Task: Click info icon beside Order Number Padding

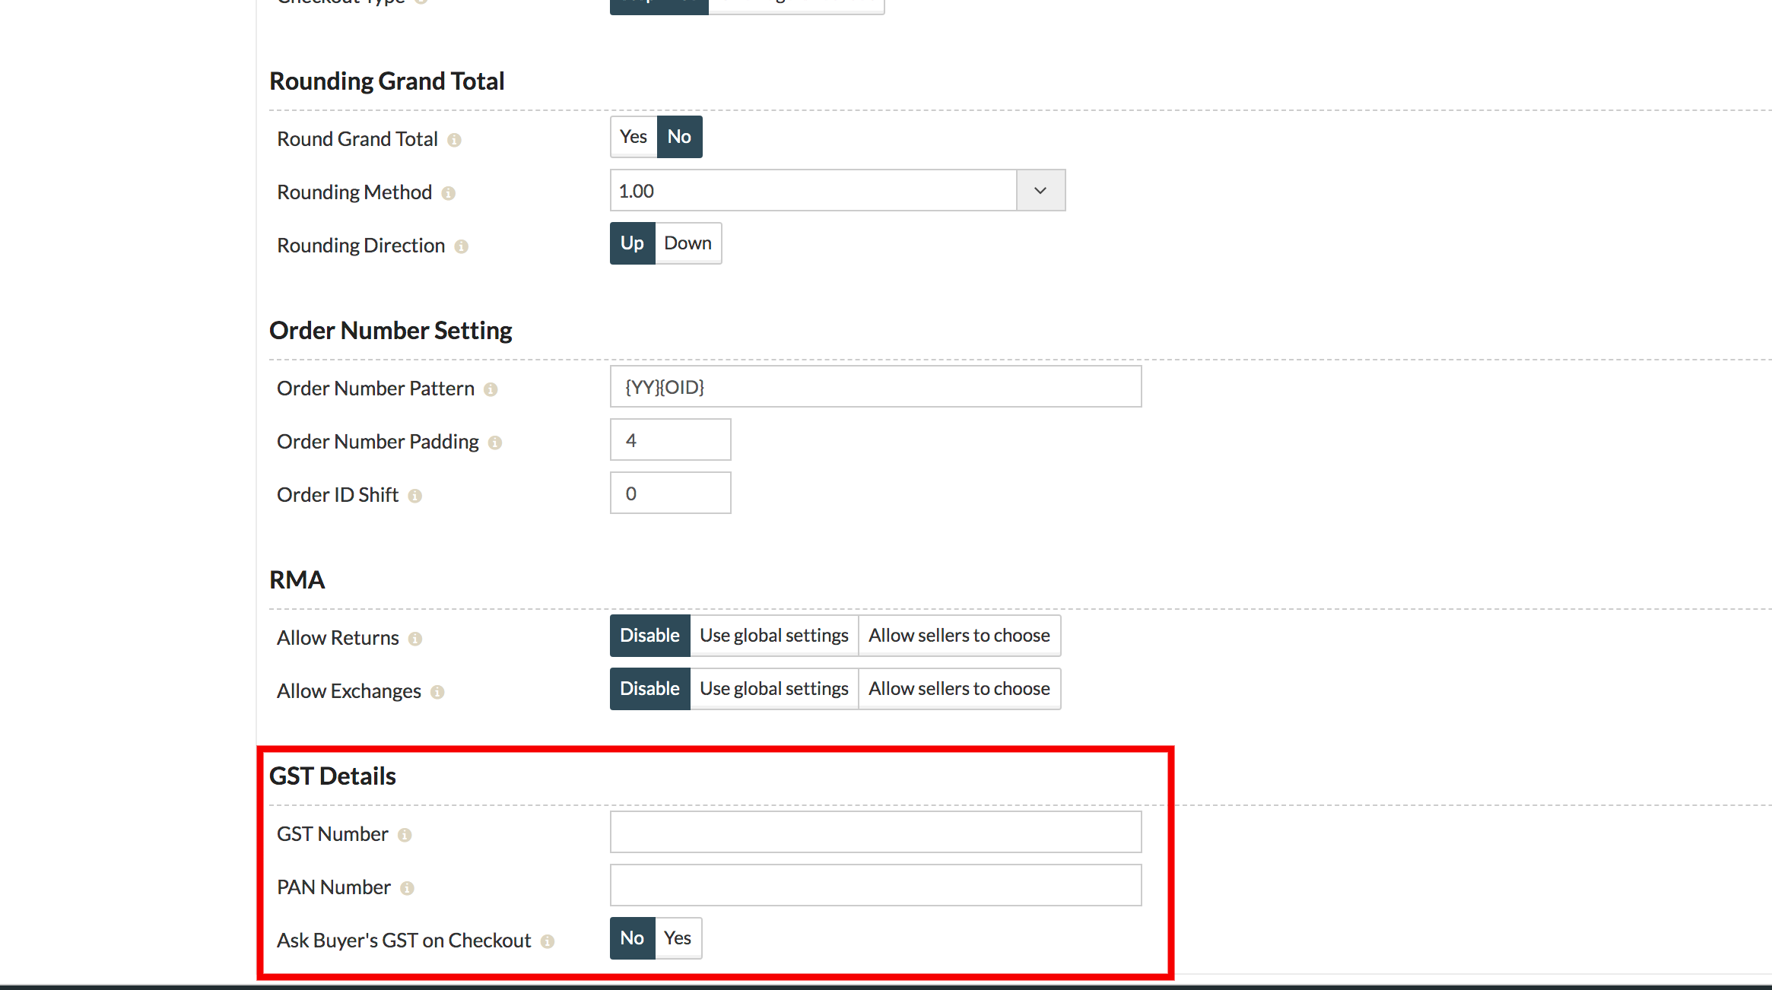Action: (x=495, y=443)
